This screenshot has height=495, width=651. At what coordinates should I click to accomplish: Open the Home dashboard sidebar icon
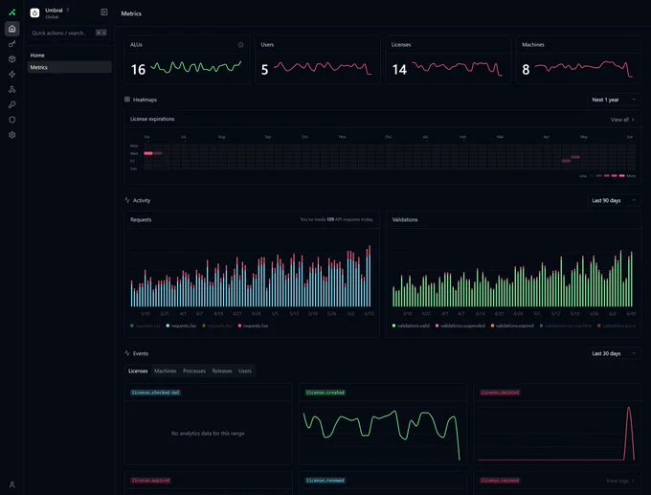[12, 29]
